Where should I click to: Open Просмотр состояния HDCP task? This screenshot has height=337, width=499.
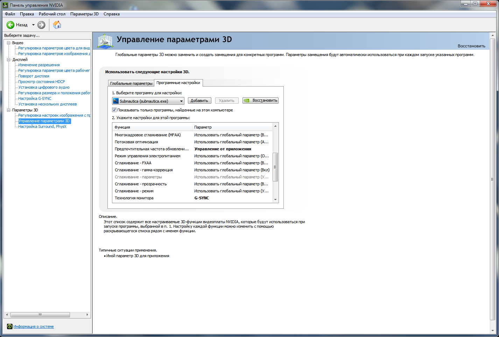click(x=42, y=82)
